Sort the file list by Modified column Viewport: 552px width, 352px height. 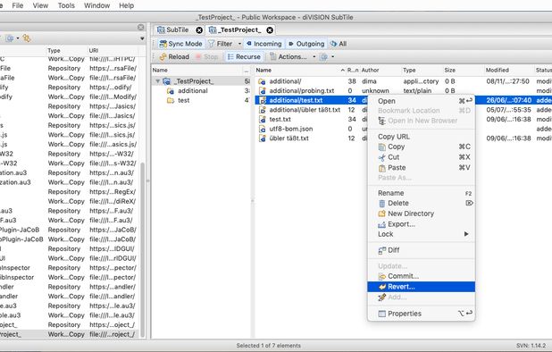[509, 70]
